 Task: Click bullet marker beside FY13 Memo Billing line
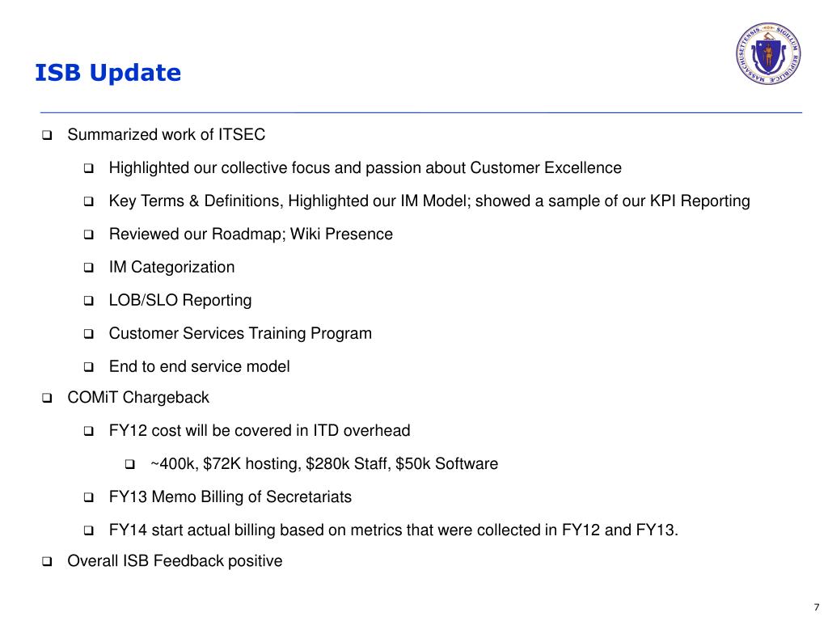[x=89, y=497]
